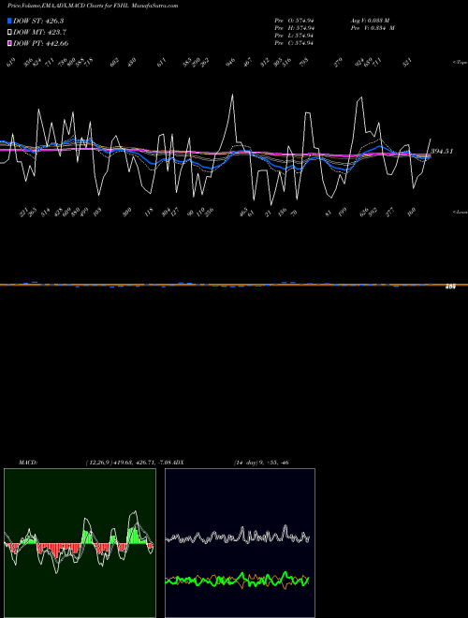Click the 'Pre H: 574.94' high value

coord(294,28)
